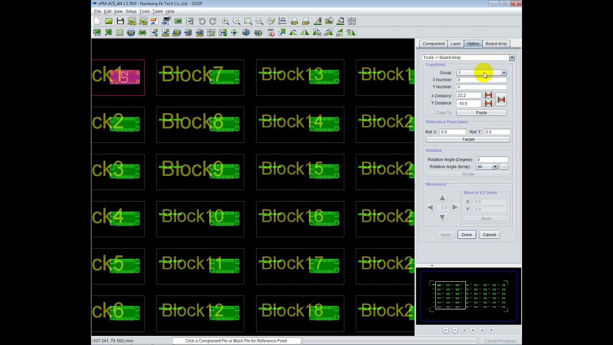This screenshot has width=613, height=345.
Task: Click the Y Number input field
Action: [x=481, y=87]
